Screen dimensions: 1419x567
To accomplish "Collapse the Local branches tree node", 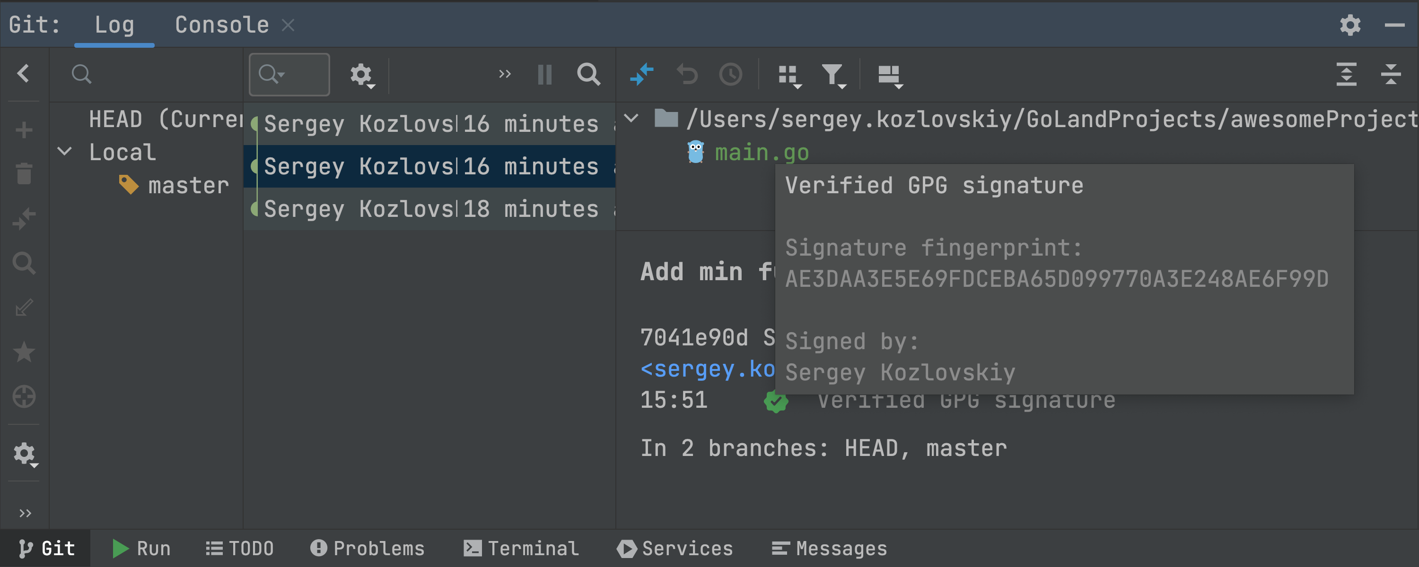I will [x=64, y=151].
